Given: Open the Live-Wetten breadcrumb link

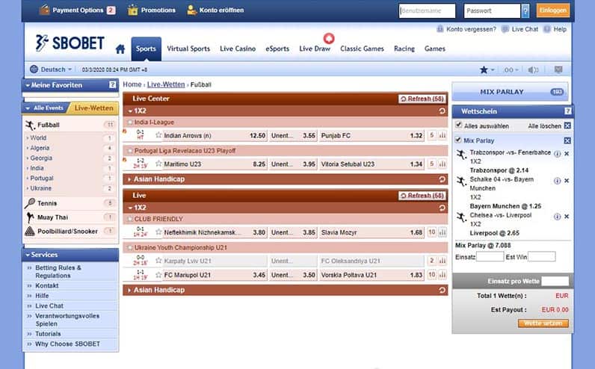Looking at the screenshot, I should 166,84.
